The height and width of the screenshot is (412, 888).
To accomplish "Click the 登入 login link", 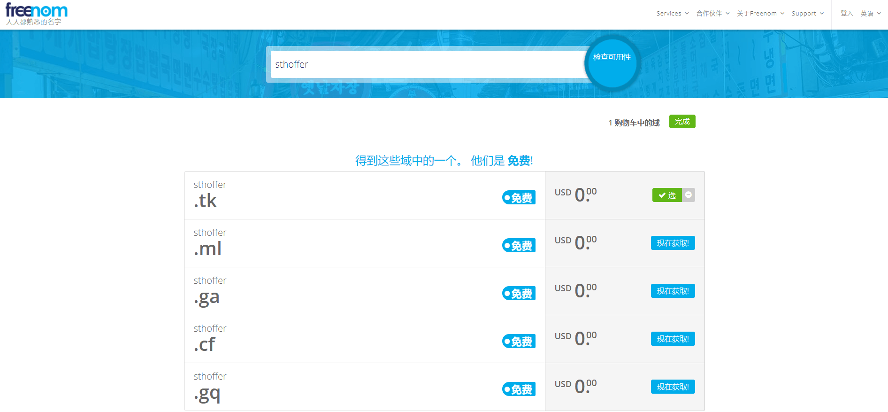I will (847, 14).
